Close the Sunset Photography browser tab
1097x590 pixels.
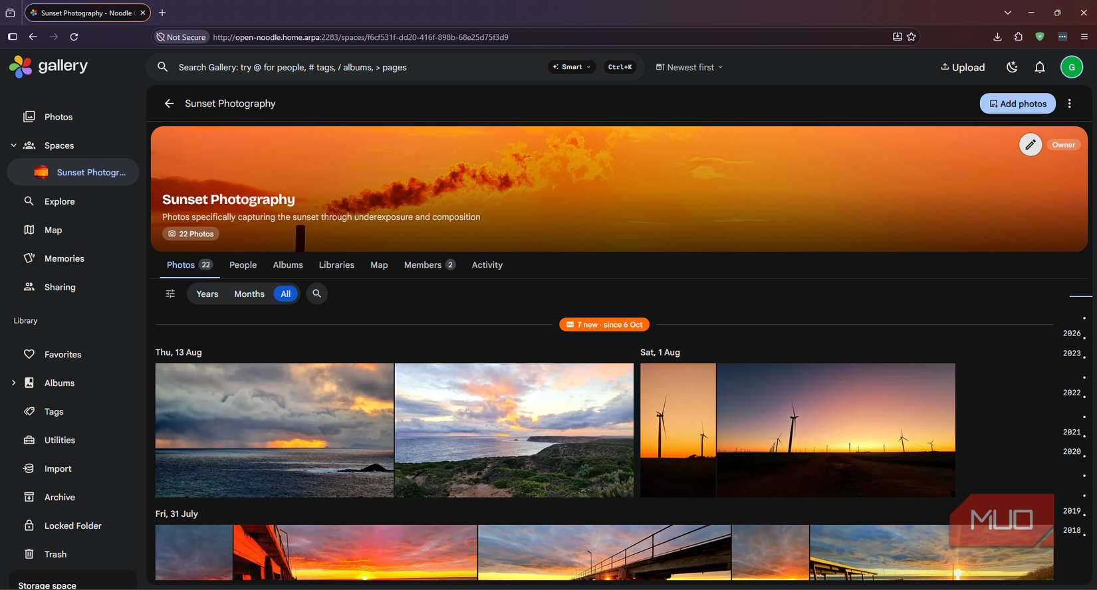point(143,13)
